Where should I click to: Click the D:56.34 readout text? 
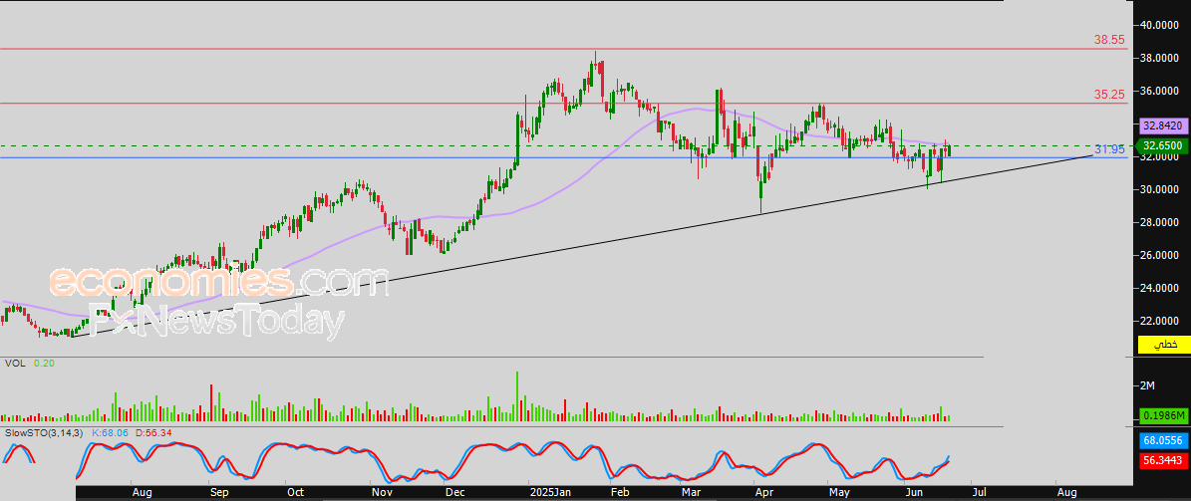coord(154,432)
